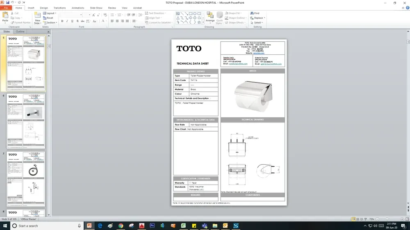Toggle Italic formatting

pos(67,21)
